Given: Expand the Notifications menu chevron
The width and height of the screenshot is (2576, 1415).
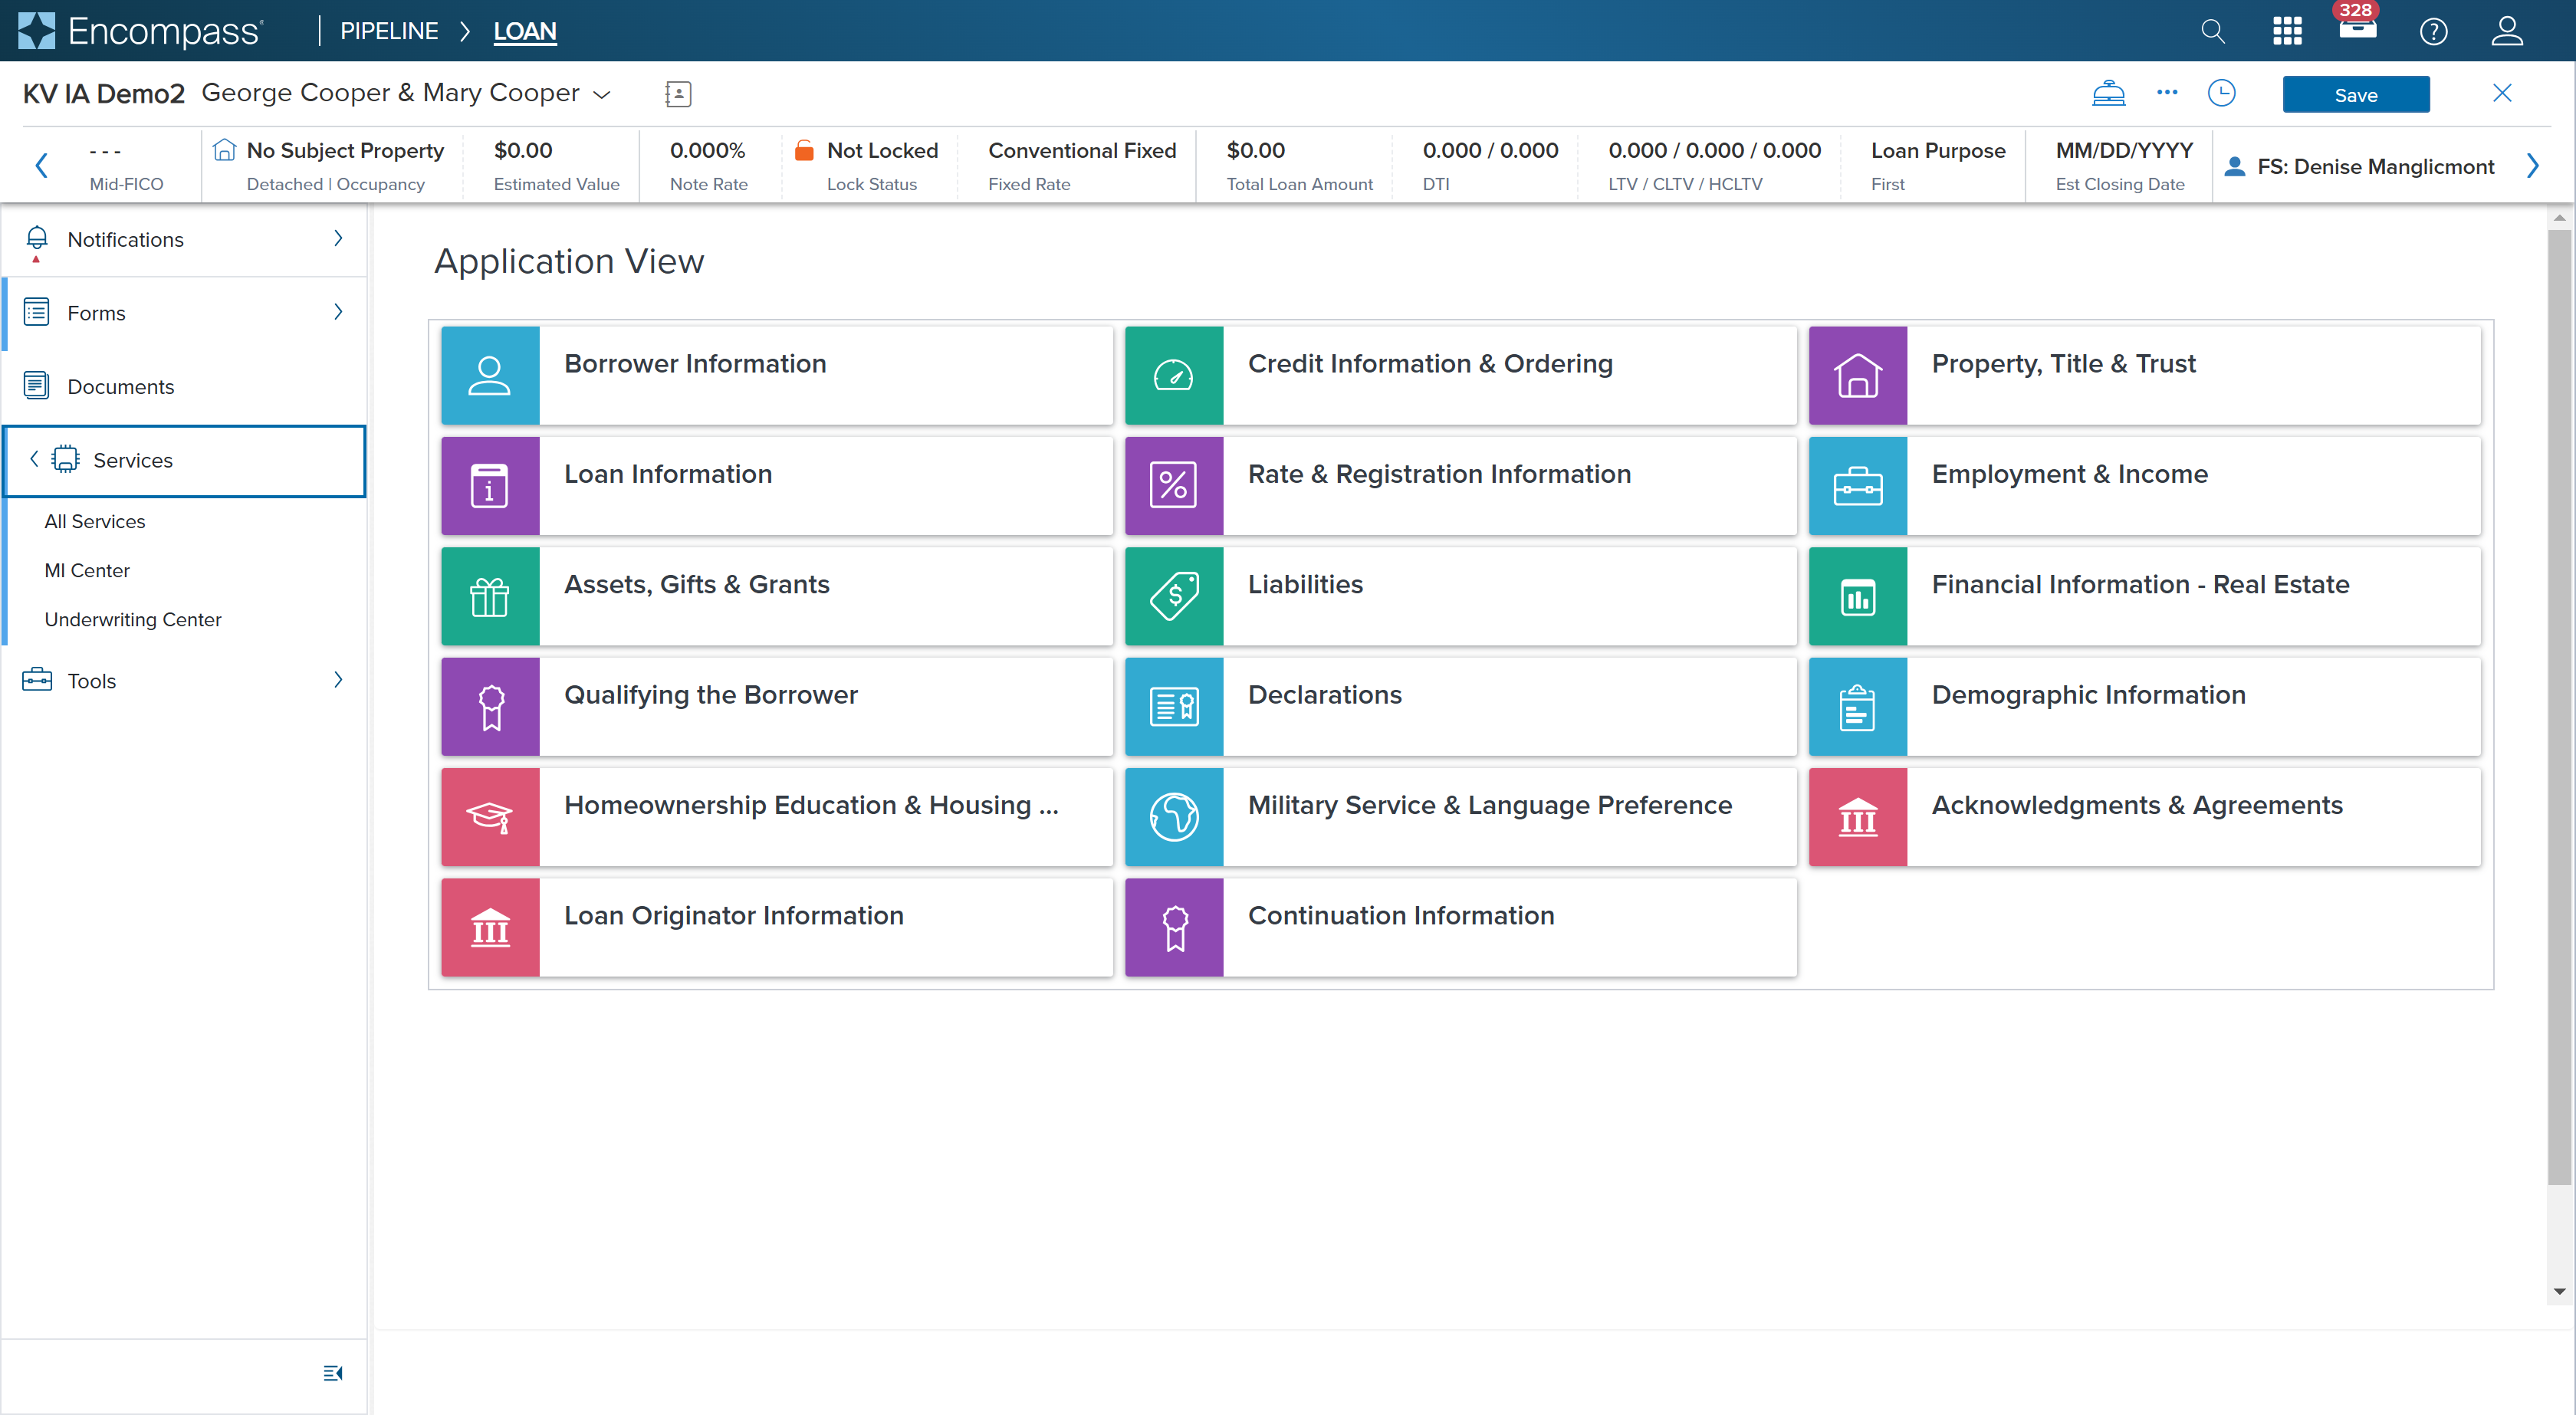Looking at the screenshot, I should pyautogui.click(x=338, y=238).
